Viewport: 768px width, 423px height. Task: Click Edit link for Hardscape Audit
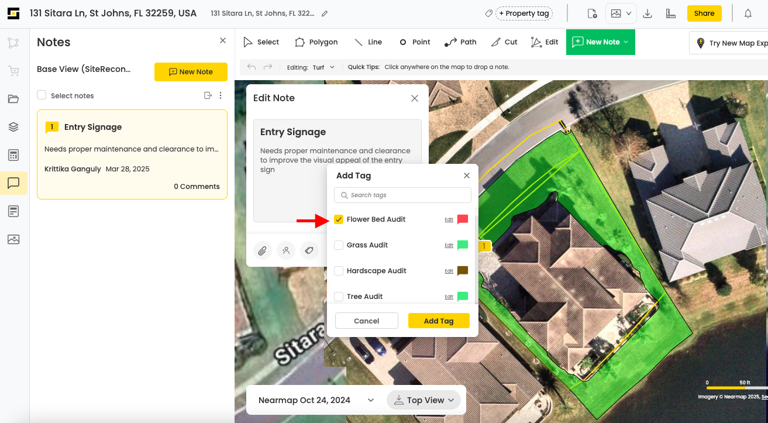tap(449, 271)
